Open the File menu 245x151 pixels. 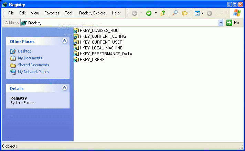click(x=11, y=13)
